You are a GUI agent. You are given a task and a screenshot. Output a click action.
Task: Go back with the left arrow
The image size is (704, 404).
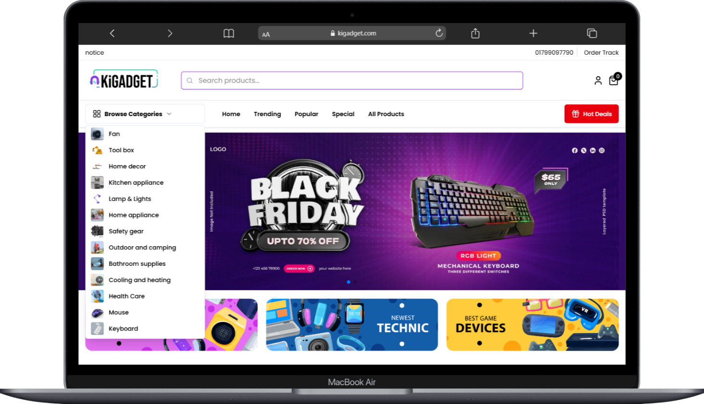click(112, 33)
